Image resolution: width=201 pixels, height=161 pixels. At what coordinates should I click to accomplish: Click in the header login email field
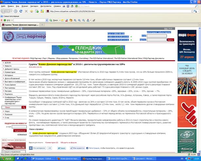[157, 36]
